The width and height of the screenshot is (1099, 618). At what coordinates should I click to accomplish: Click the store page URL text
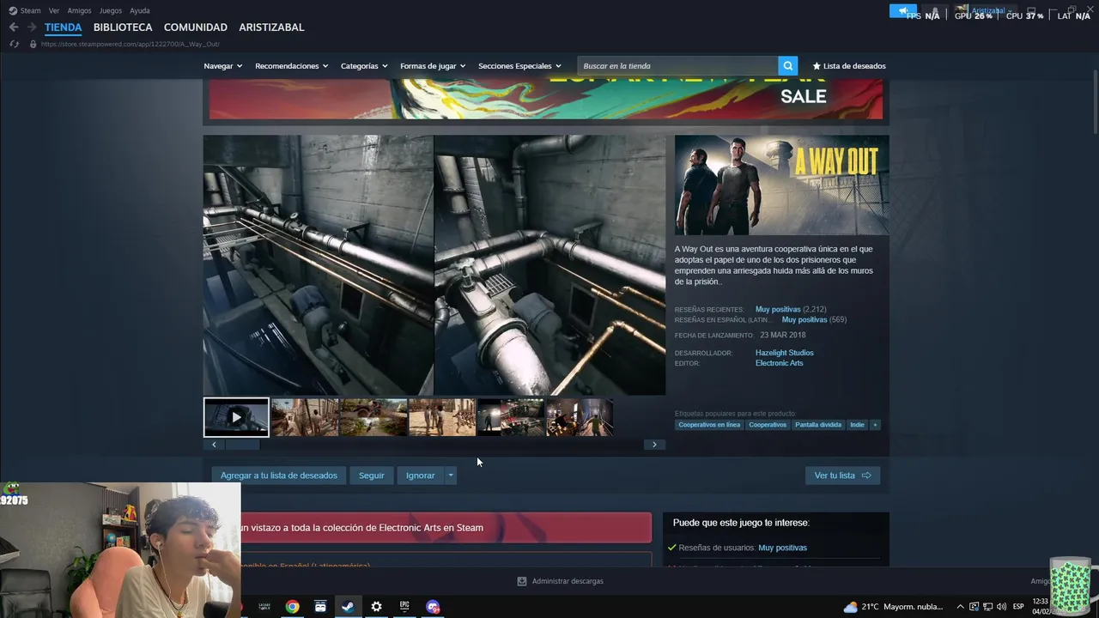pyautogui.click(x=131, y=44)
